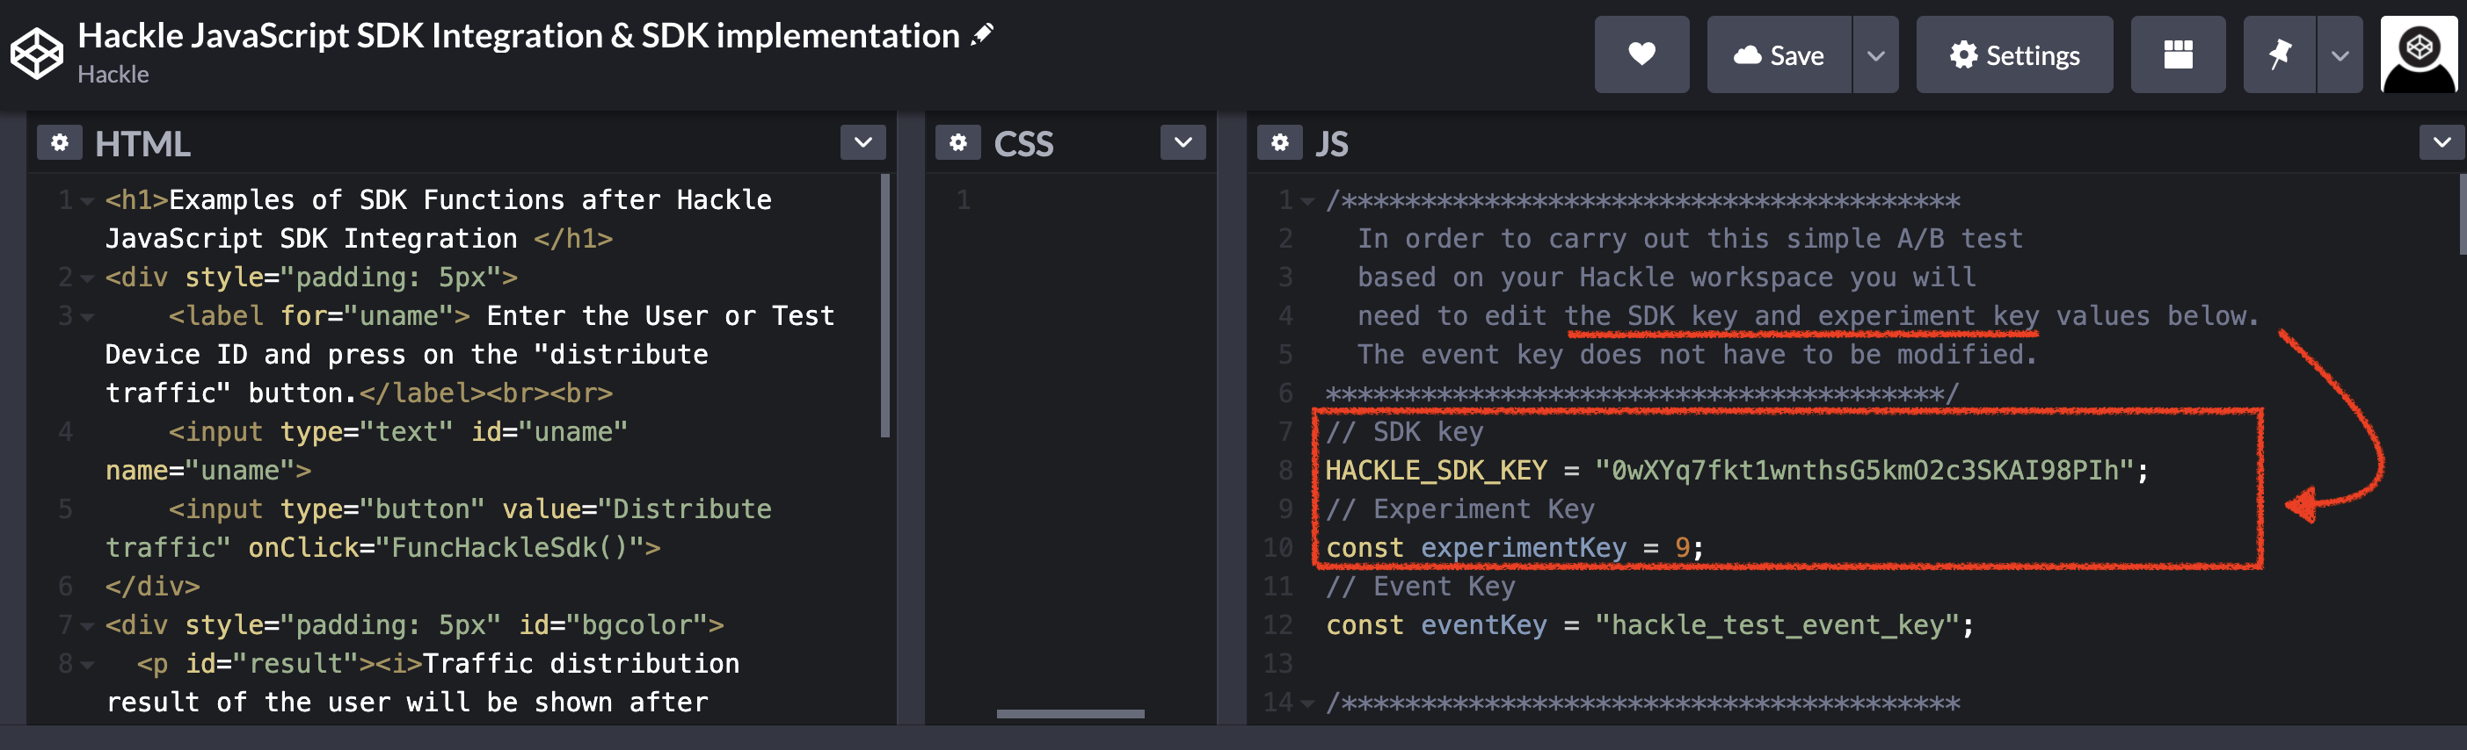Fold HTML line 7 bgcolor div
The width and height of the screenshot is (2467, 750).
pyautogui.click(x=87, y=626)
